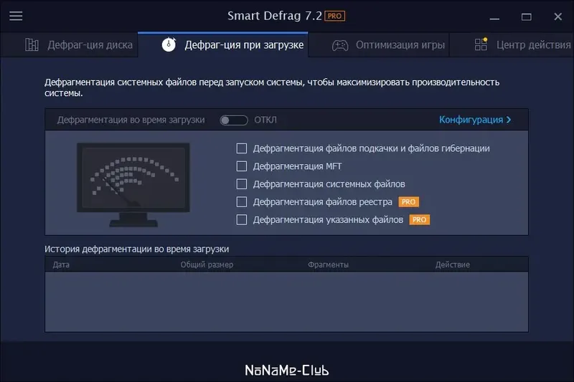Viewport: 574px width, 382px height.
Task: Click the boot time defrag clock icon
Action: (x=169, y=44)
